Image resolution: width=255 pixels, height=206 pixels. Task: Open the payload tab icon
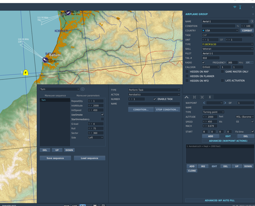[194, 97]
